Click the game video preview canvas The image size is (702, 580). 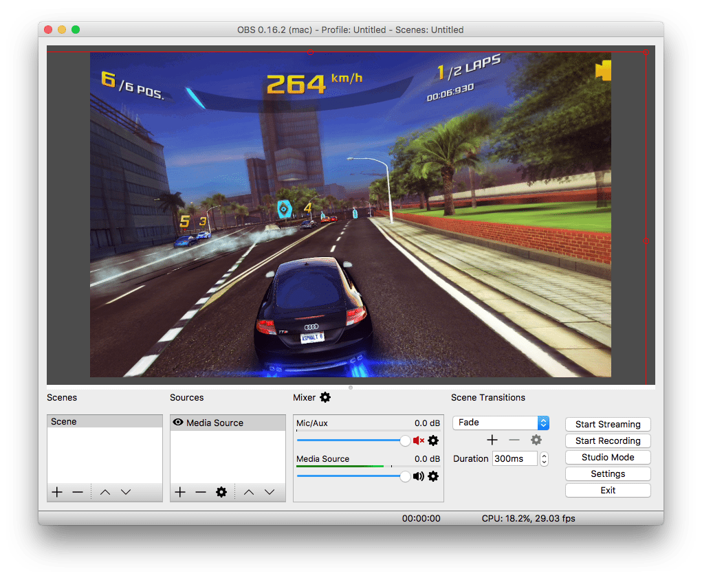pos(351,214)
